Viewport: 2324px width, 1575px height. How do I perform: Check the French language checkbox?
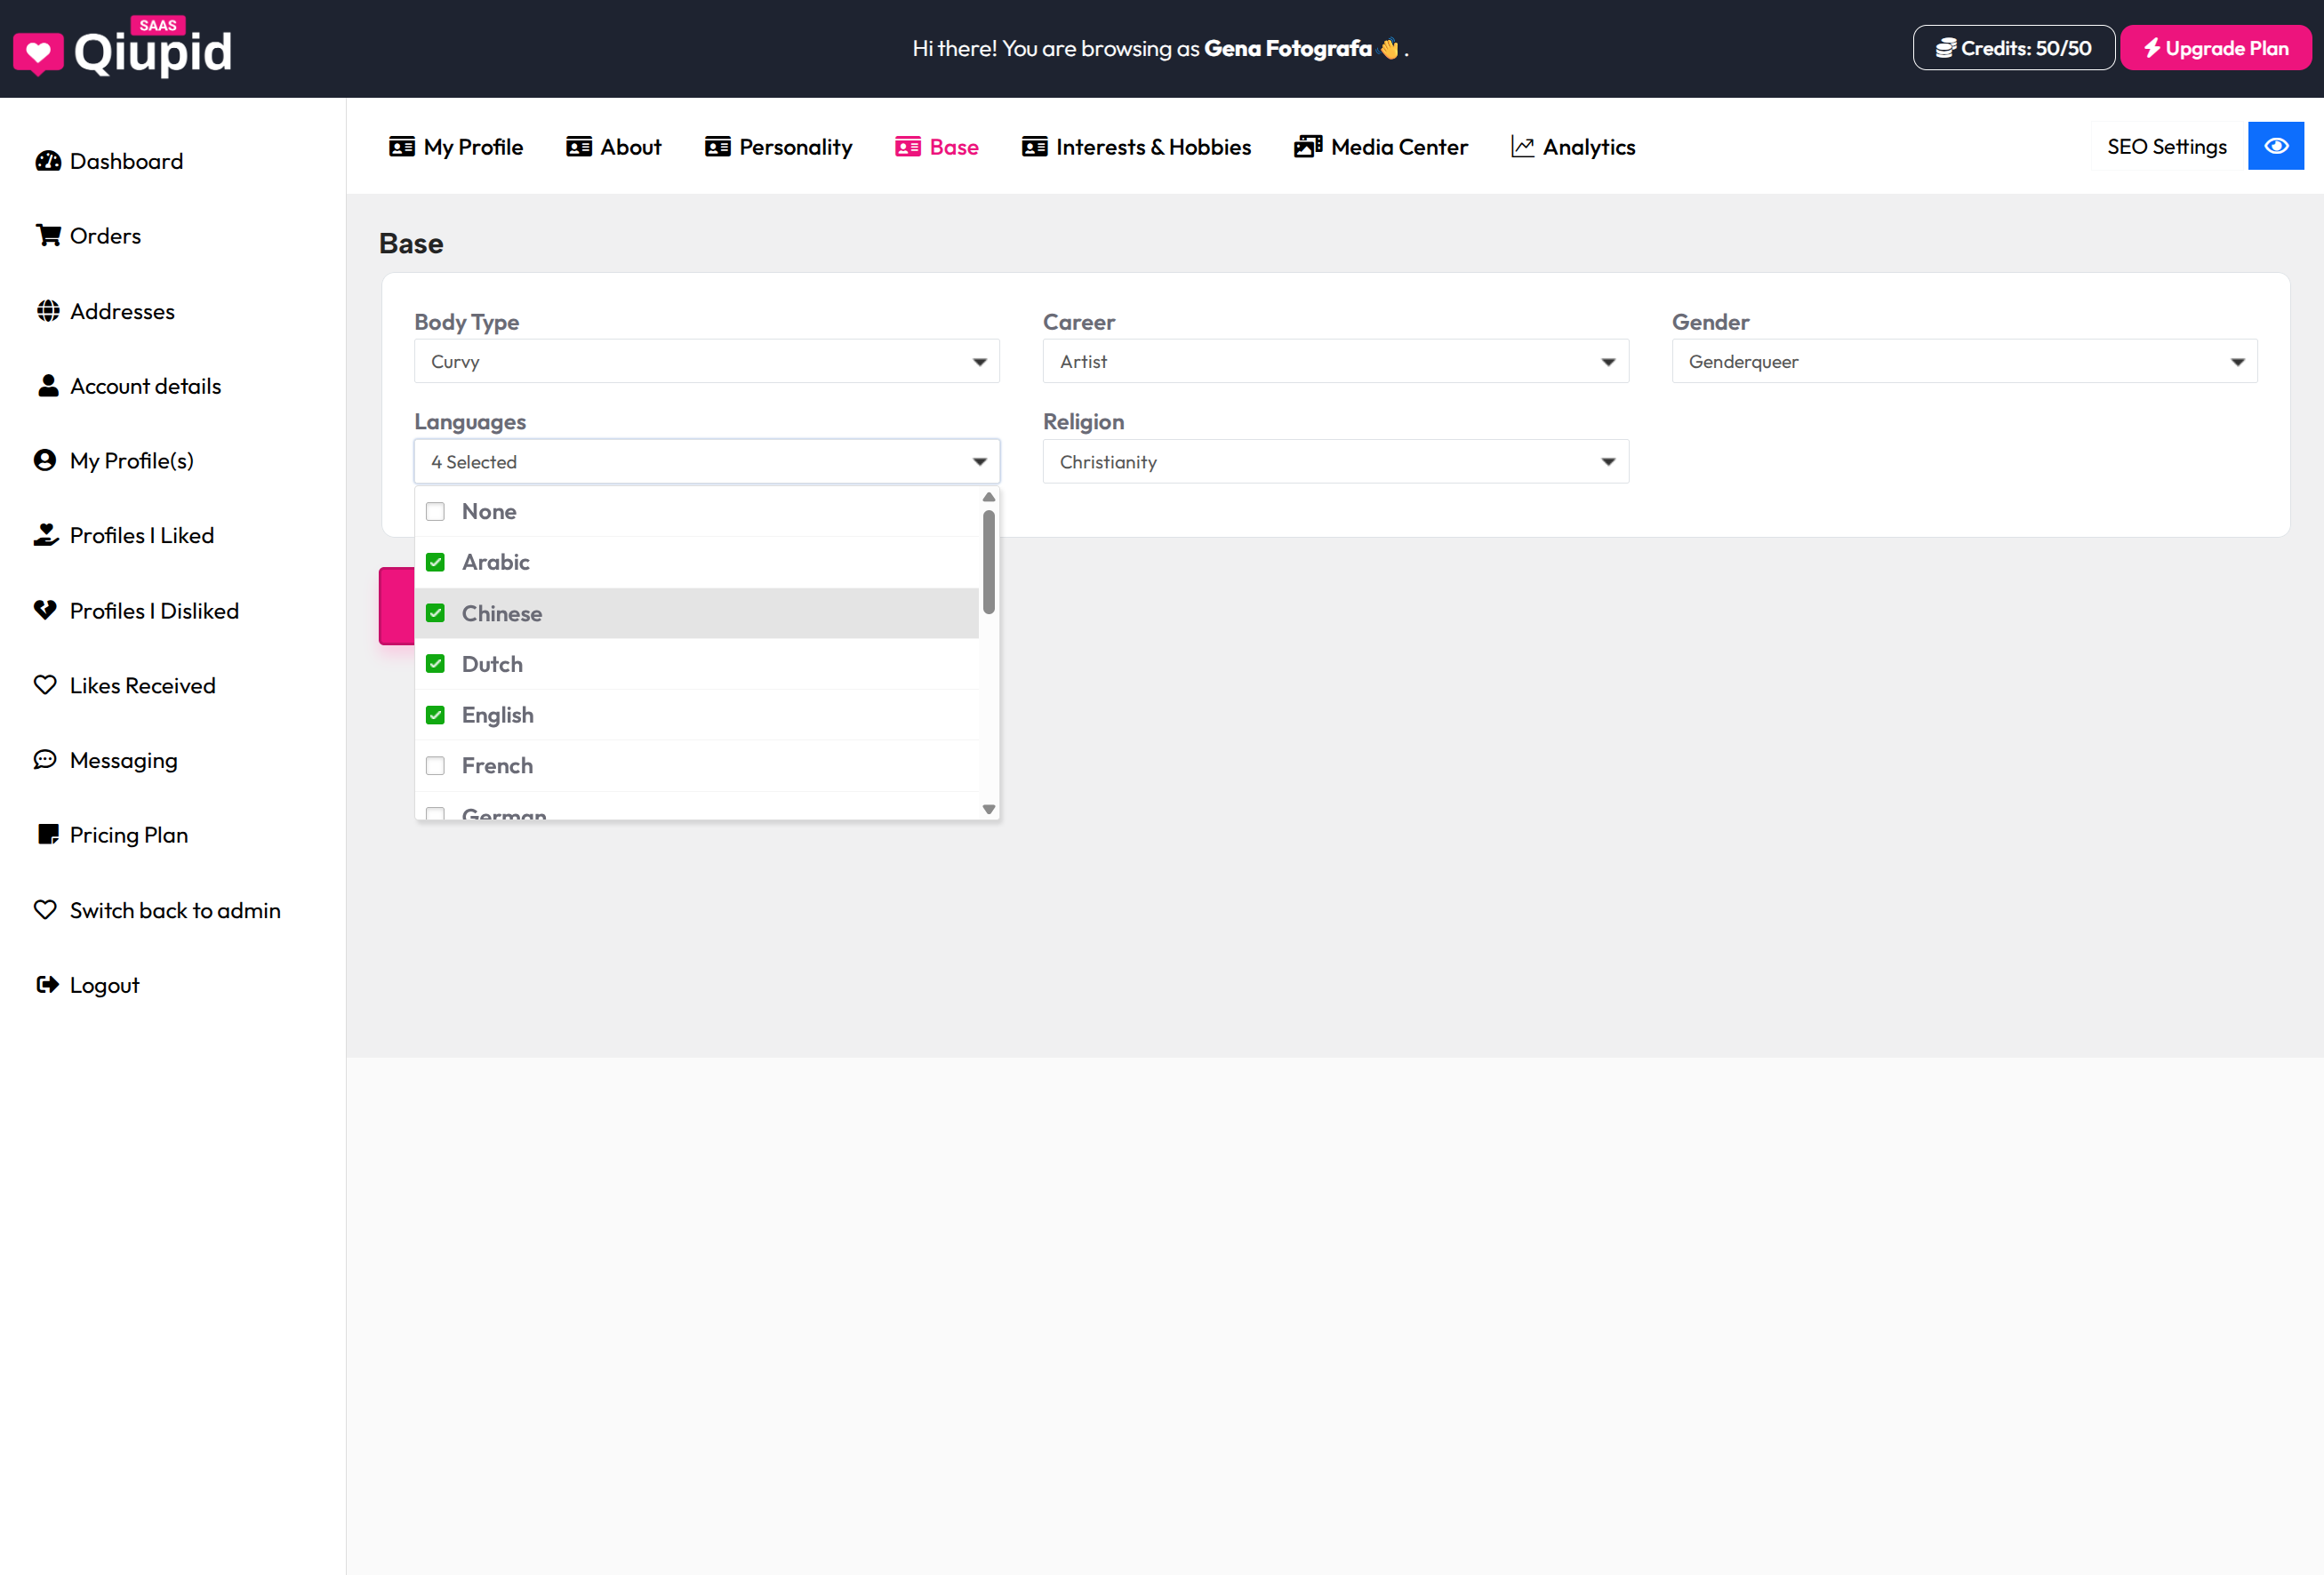[x=435, y=766]
